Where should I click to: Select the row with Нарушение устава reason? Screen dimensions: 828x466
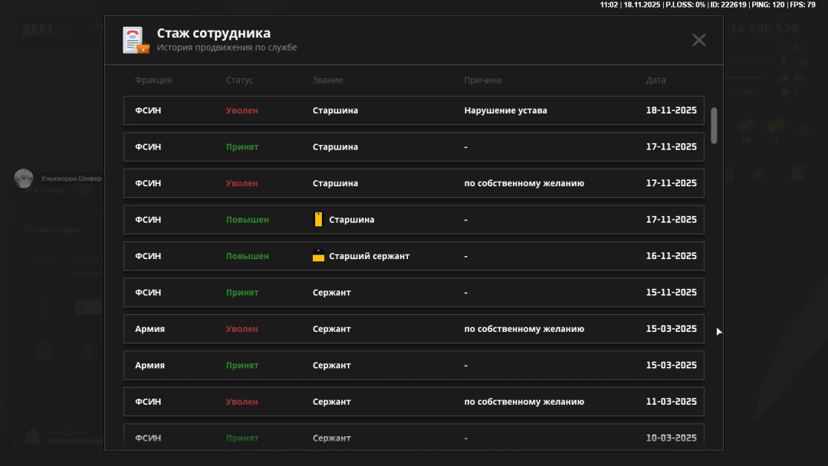(x=413, y=110)
